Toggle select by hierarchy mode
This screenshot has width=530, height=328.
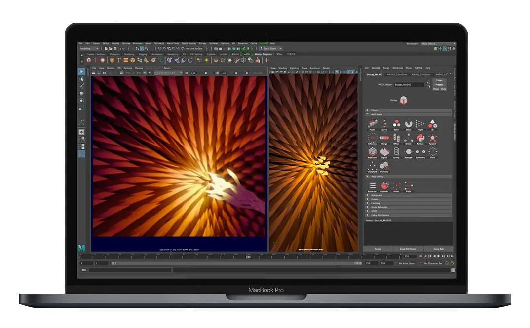[138, 49]
